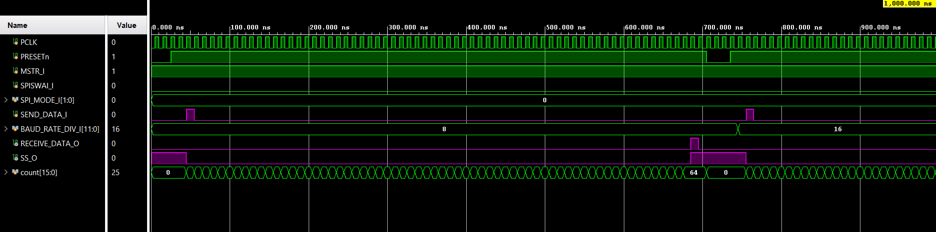Click the BAUD_RATE_DIV_I bus icon
This screenshot has width=936, height=232.
pyautogui.click(x=15, y=129)
